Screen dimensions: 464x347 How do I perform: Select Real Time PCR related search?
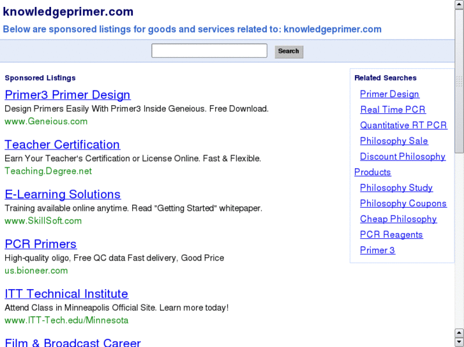click(x=393, y=110)
